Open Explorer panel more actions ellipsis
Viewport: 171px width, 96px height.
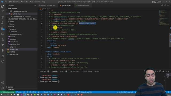(x=35, y=5)
